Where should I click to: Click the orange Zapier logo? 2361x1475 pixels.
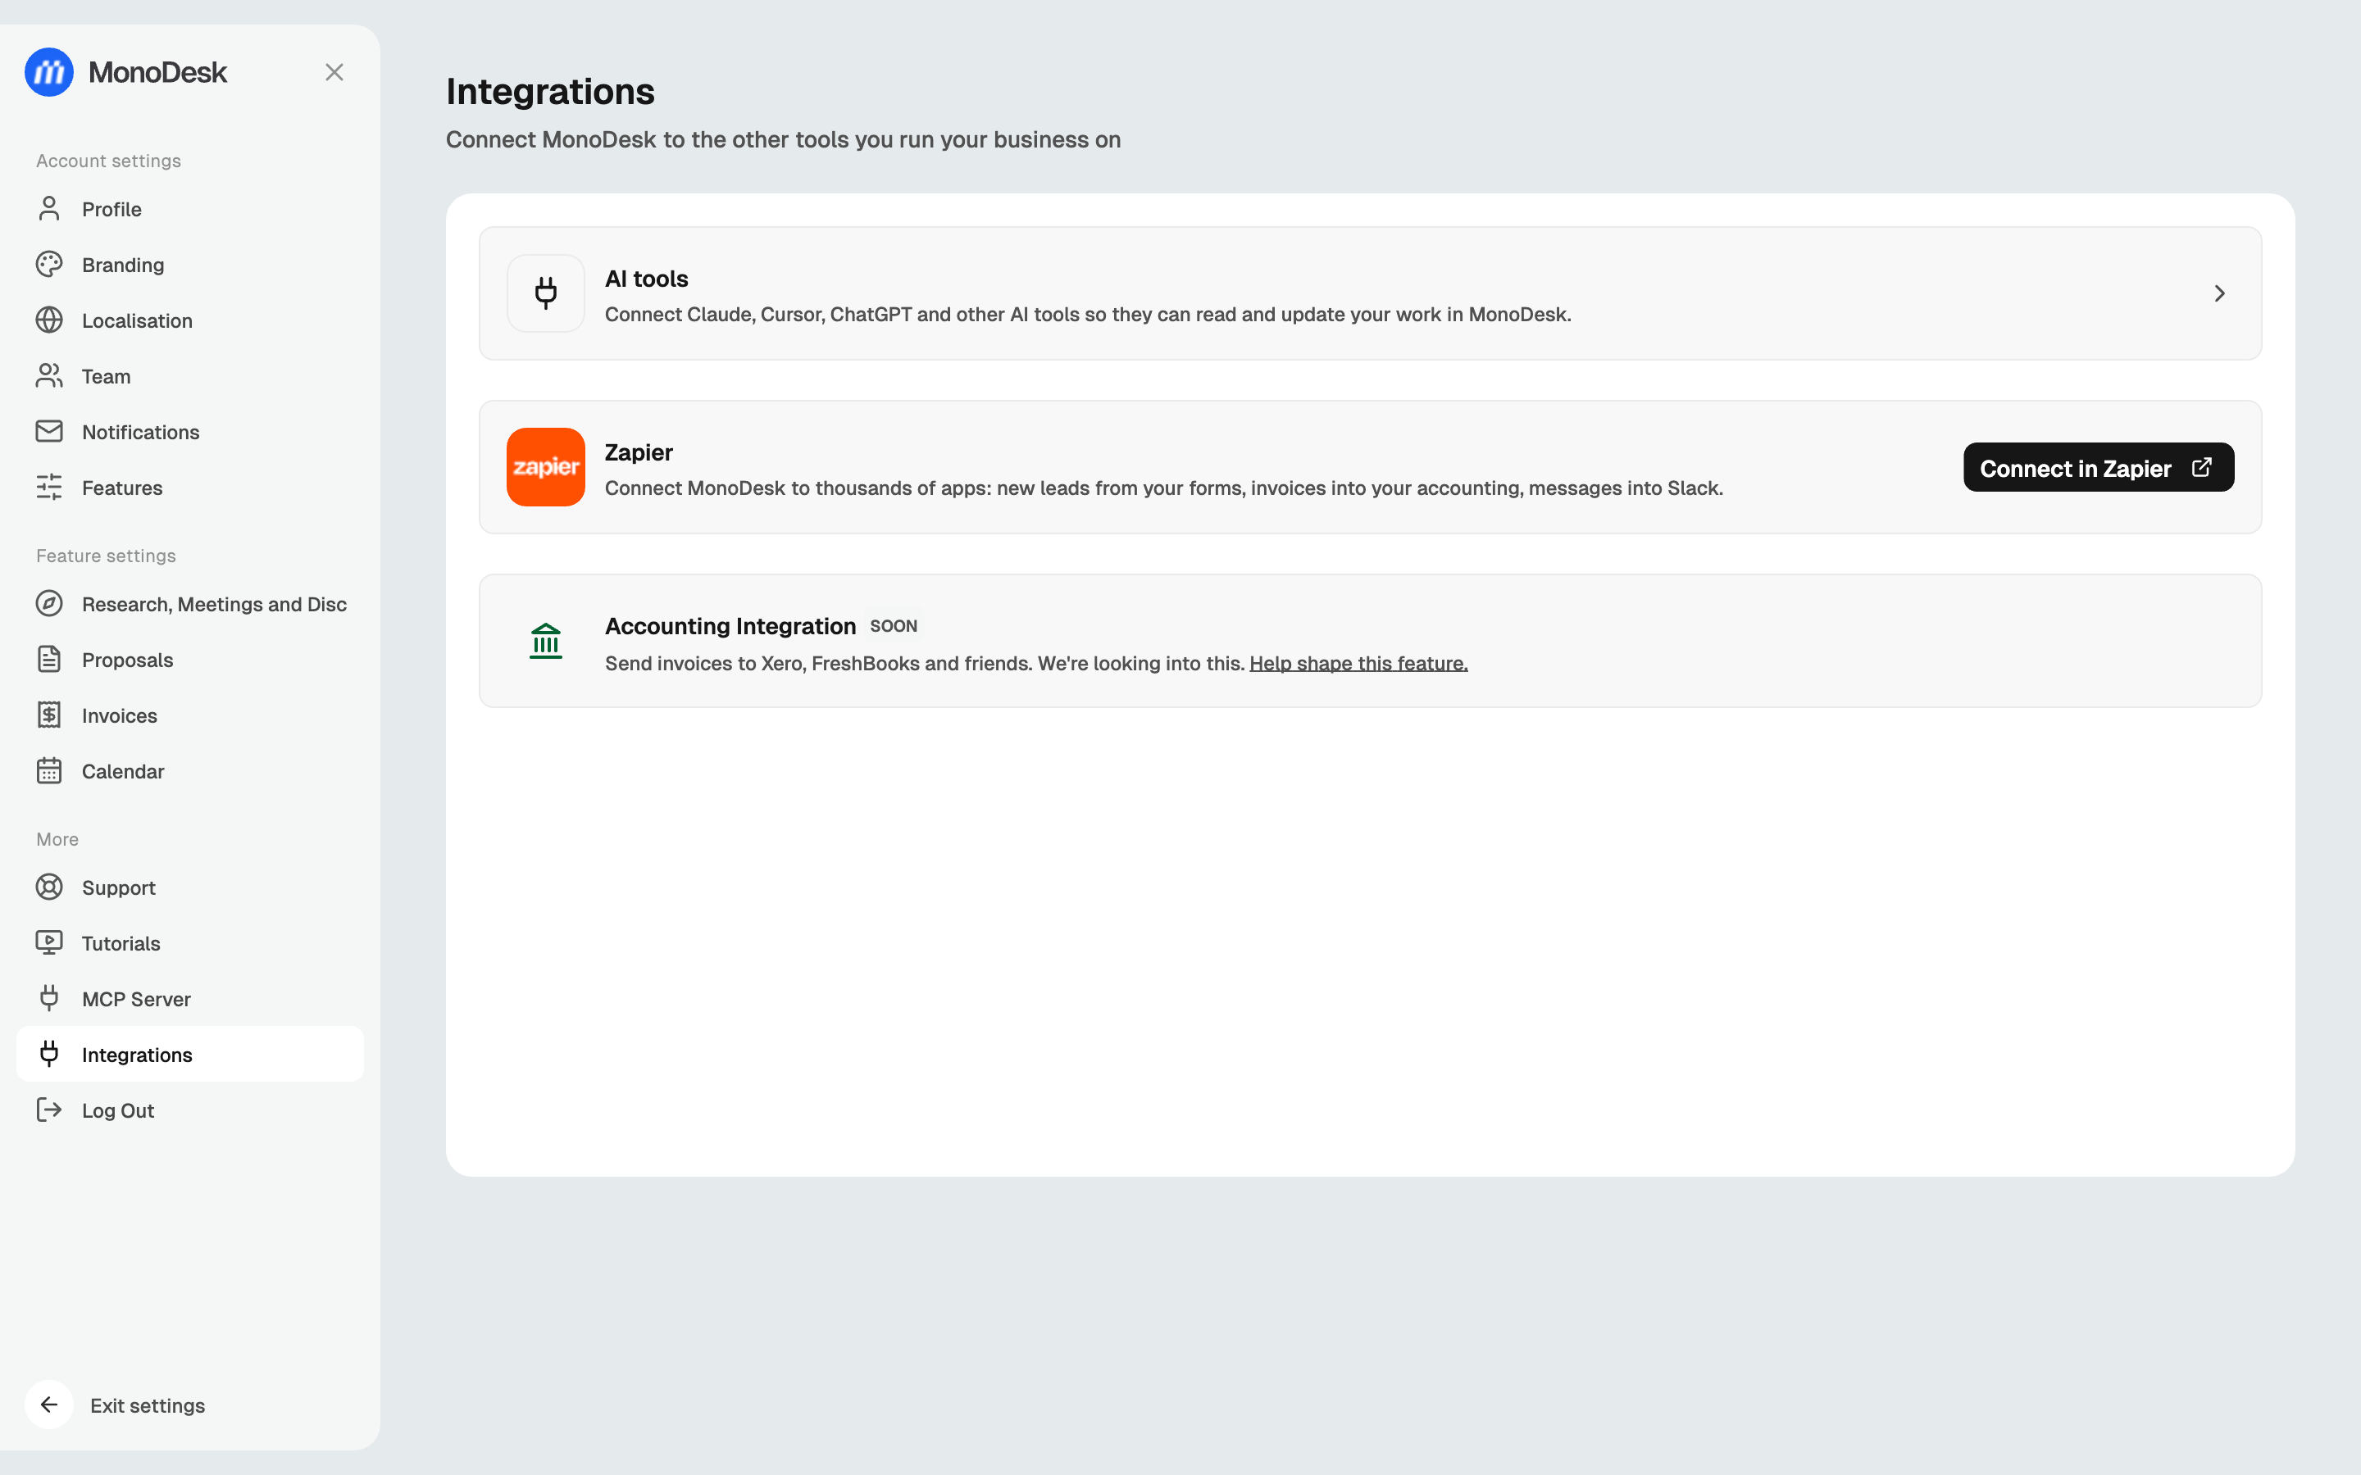[546, 467]
